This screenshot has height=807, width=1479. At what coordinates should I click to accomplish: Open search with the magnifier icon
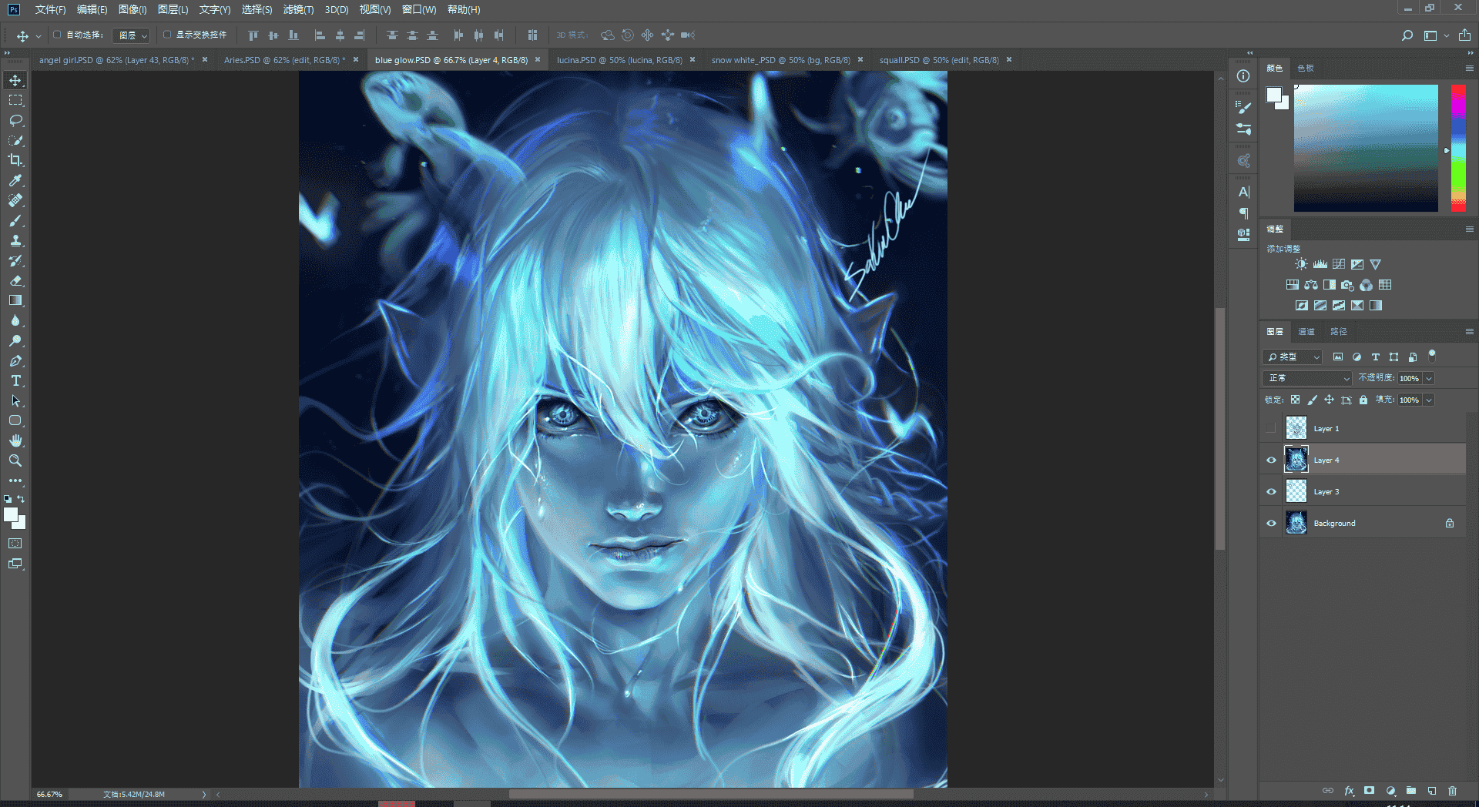point(1407,35)
